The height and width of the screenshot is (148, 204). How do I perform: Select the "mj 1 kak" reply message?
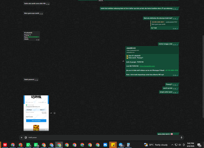tap(164, 28)
